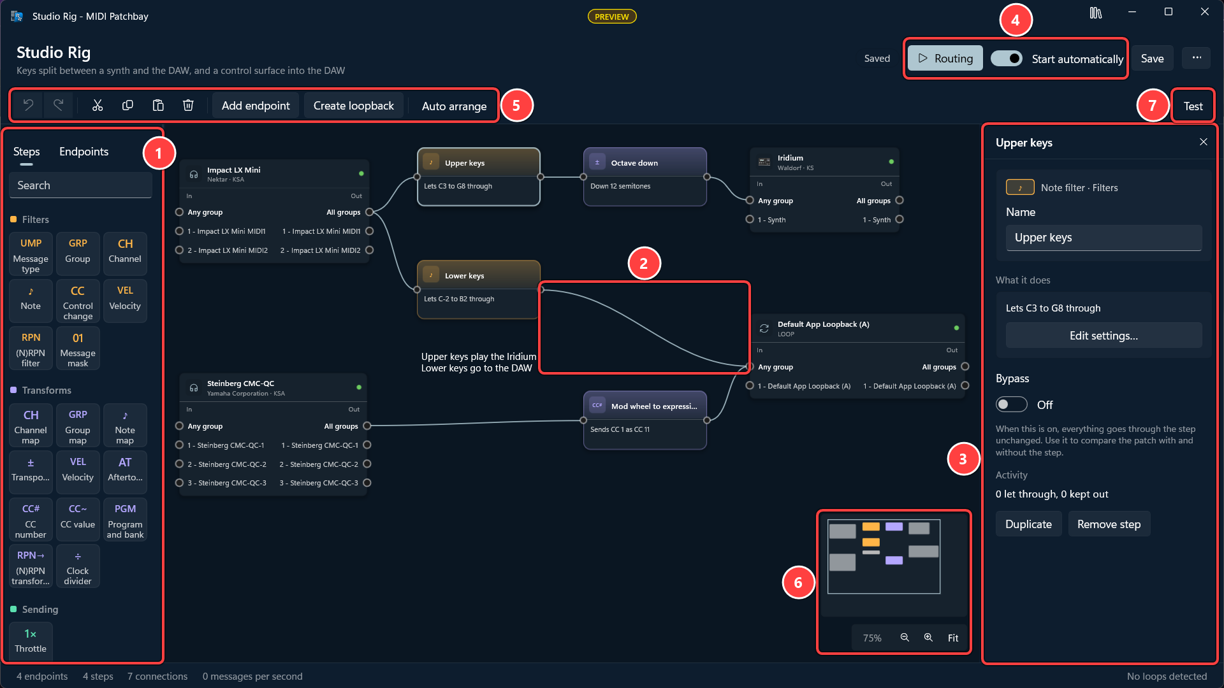Zoom in the patch canvas
This screenshot has height=688, width=1224.
coord(928,638)
